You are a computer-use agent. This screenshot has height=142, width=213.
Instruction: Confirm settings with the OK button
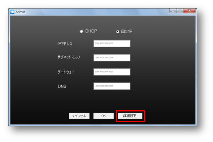click(104, 116)
